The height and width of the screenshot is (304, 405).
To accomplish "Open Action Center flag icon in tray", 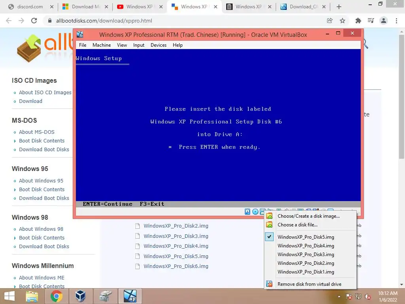I will 348,296.
